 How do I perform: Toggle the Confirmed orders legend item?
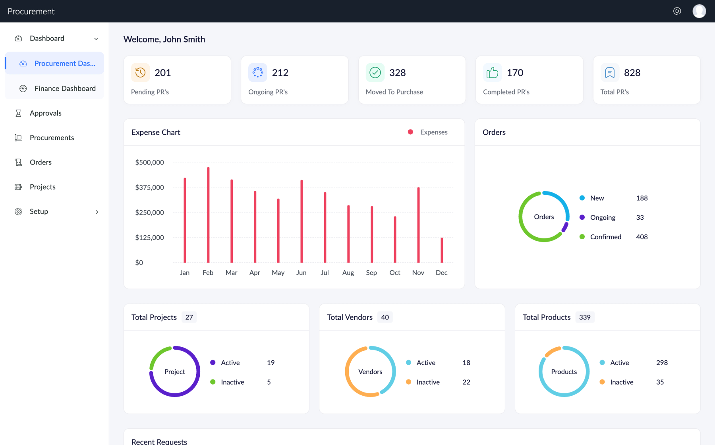605,237
